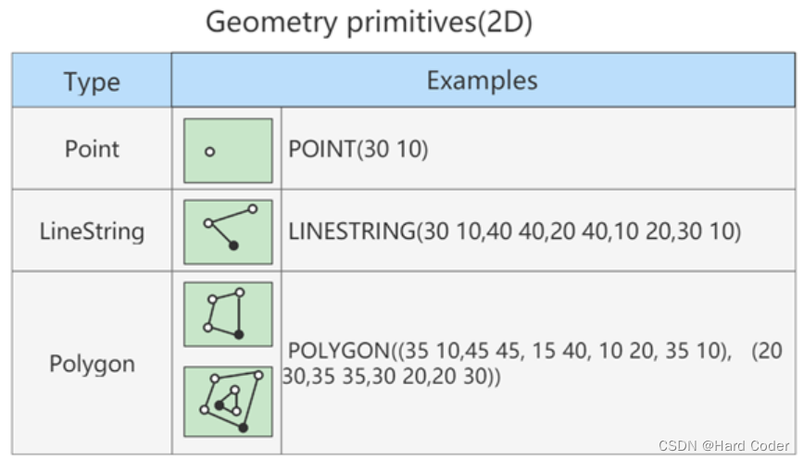Image resolution: width=804 pixels, height=460 pixels.
Task: Click the POINT(30 10) text
Action: [358, 150]
